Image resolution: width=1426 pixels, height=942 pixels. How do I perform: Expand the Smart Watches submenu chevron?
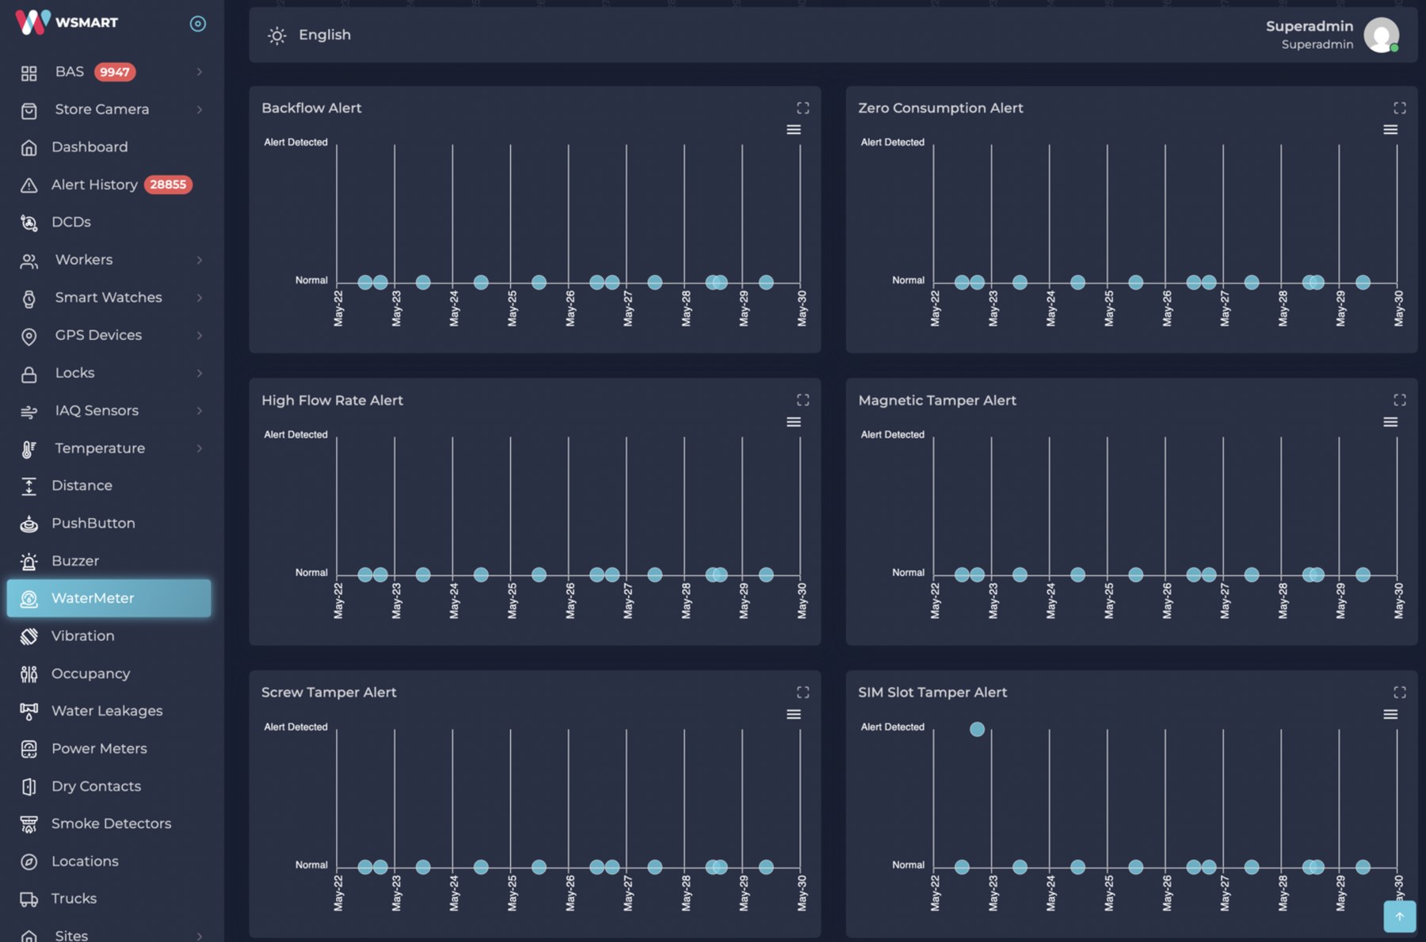[200, 298]
